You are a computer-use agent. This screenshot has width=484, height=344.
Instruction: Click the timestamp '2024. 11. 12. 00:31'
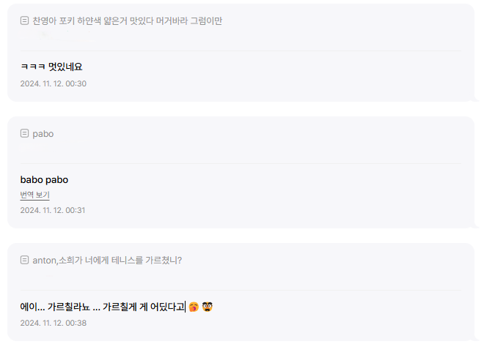coord(53,210)
